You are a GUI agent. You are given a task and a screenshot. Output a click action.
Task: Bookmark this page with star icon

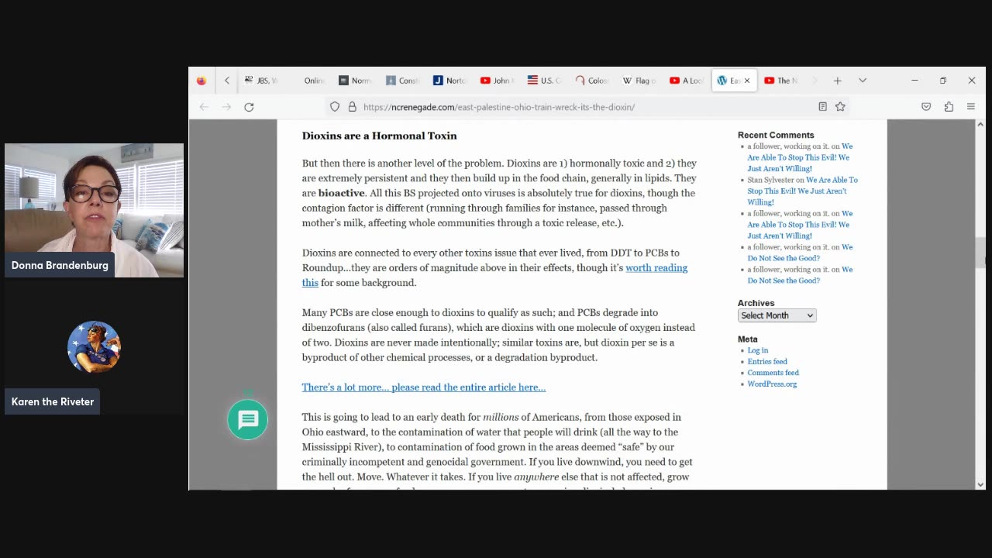pyautogui.click(x=840, y=107)
